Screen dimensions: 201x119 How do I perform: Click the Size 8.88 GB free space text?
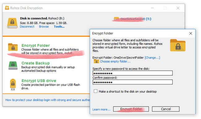pyautogui.click(x=44, y=23)
